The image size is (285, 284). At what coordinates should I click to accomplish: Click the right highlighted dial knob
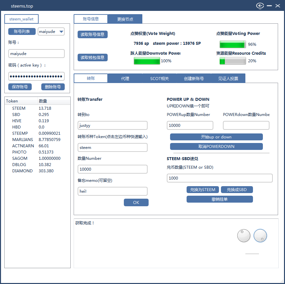(x=260, y=236)
